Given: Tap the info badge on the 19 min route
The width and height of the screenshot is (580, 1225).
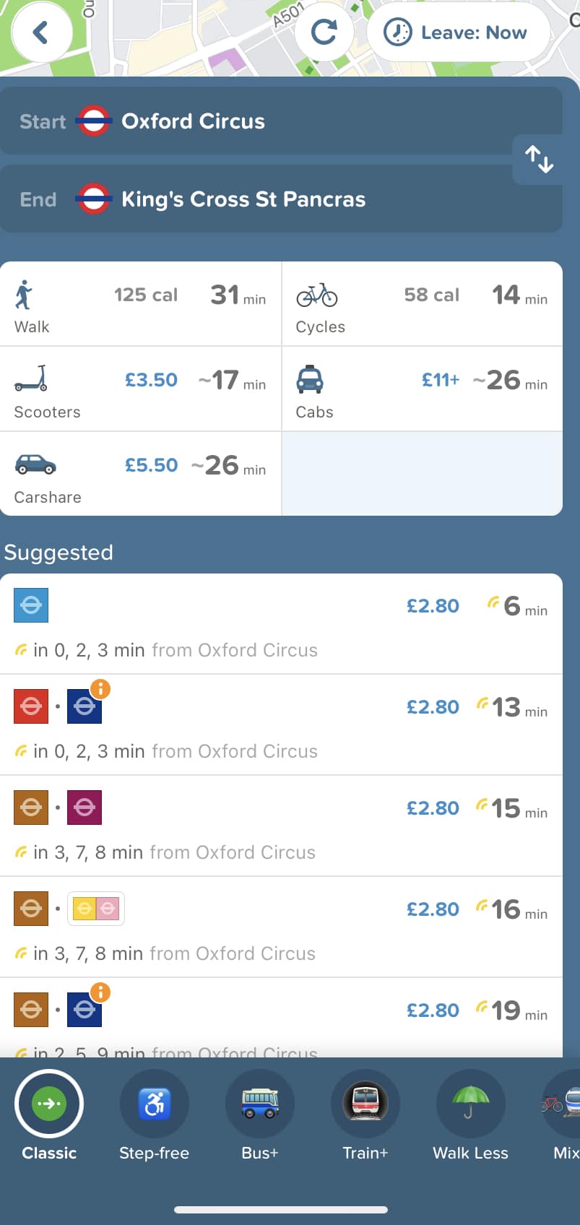Looking at the screenshot, I should (x=100, y=992).
